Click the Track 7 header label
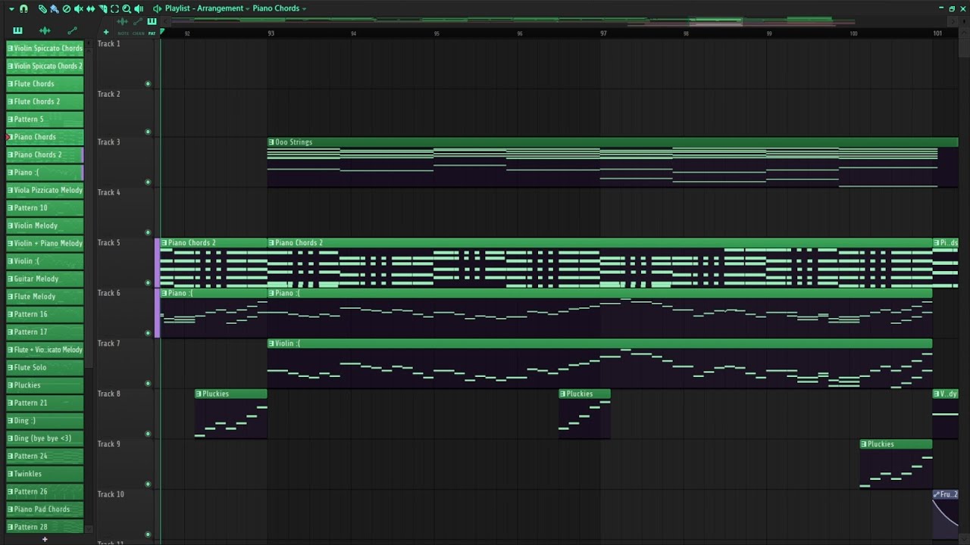970x545 pixels. (x=109, y=344)
